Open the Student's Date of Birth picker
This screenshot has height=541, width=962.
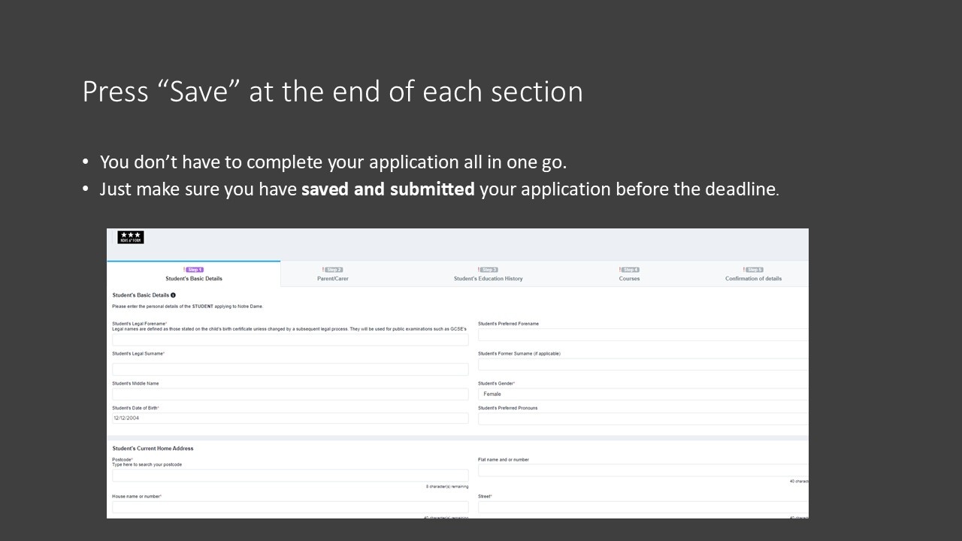(x=290, y=419)
